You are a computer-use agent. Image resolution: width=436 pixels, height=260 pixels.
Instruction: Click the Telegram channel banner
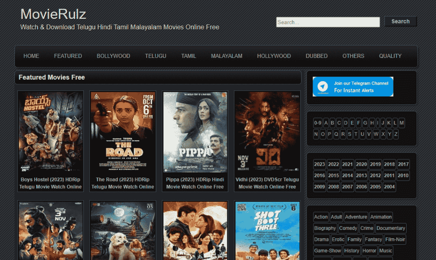(x=353, y=87)
